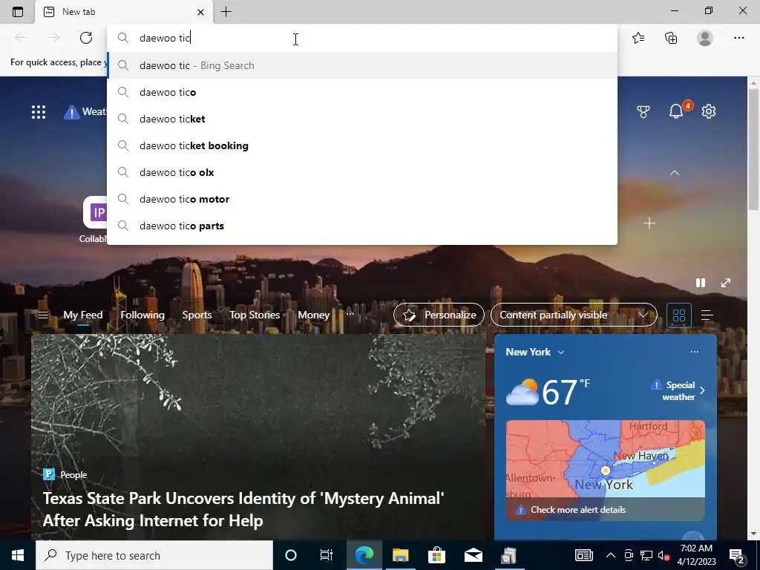This screenshot has height=570, width=760.
Task: Click the address bar search field
Action: [x=362, y=38]
